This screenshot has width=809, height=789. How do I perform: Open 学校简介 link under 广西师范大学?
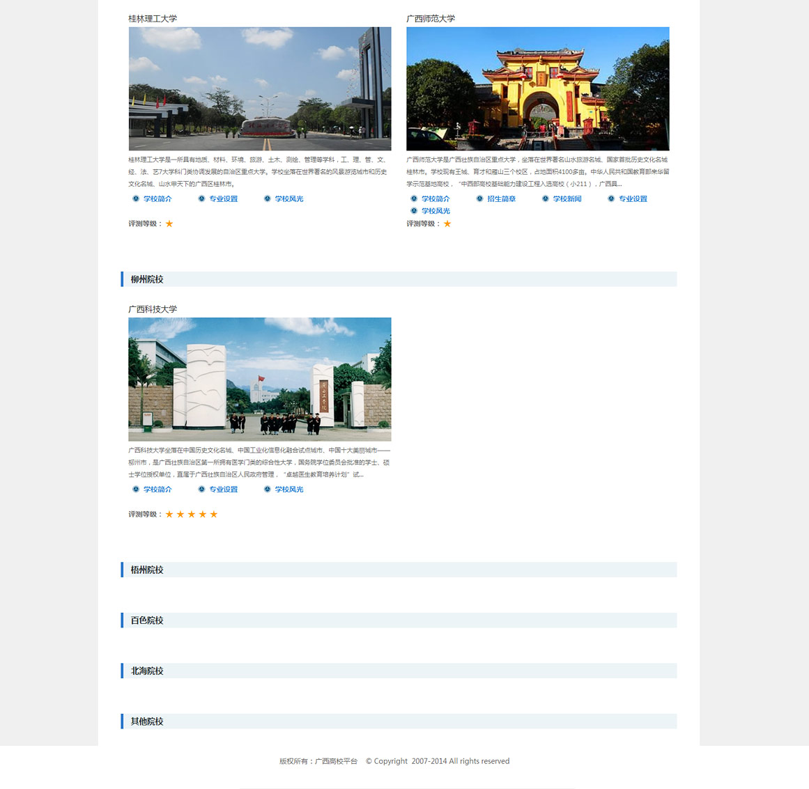(x=436, y=199)
